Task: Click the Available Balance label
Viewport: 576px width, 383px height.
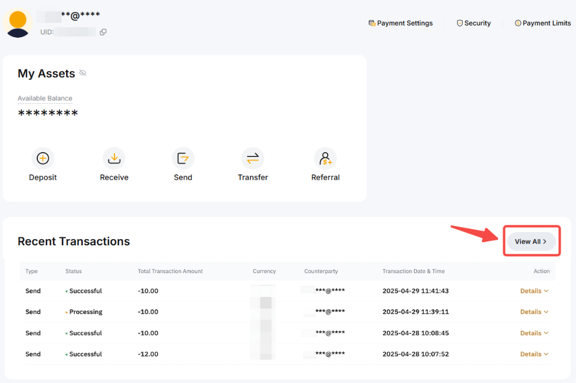Action: 45,98
